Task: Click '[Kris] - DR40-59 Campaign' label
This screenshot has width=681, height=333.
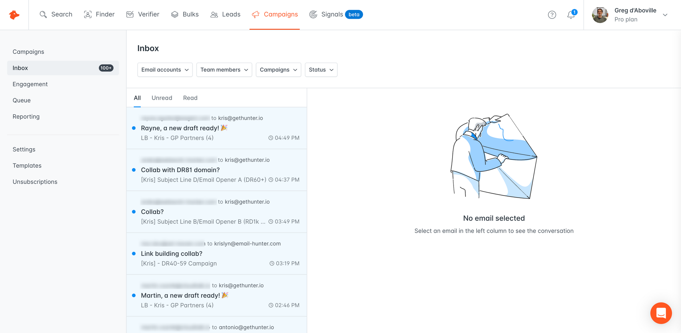Action: [x=179, y=263]
